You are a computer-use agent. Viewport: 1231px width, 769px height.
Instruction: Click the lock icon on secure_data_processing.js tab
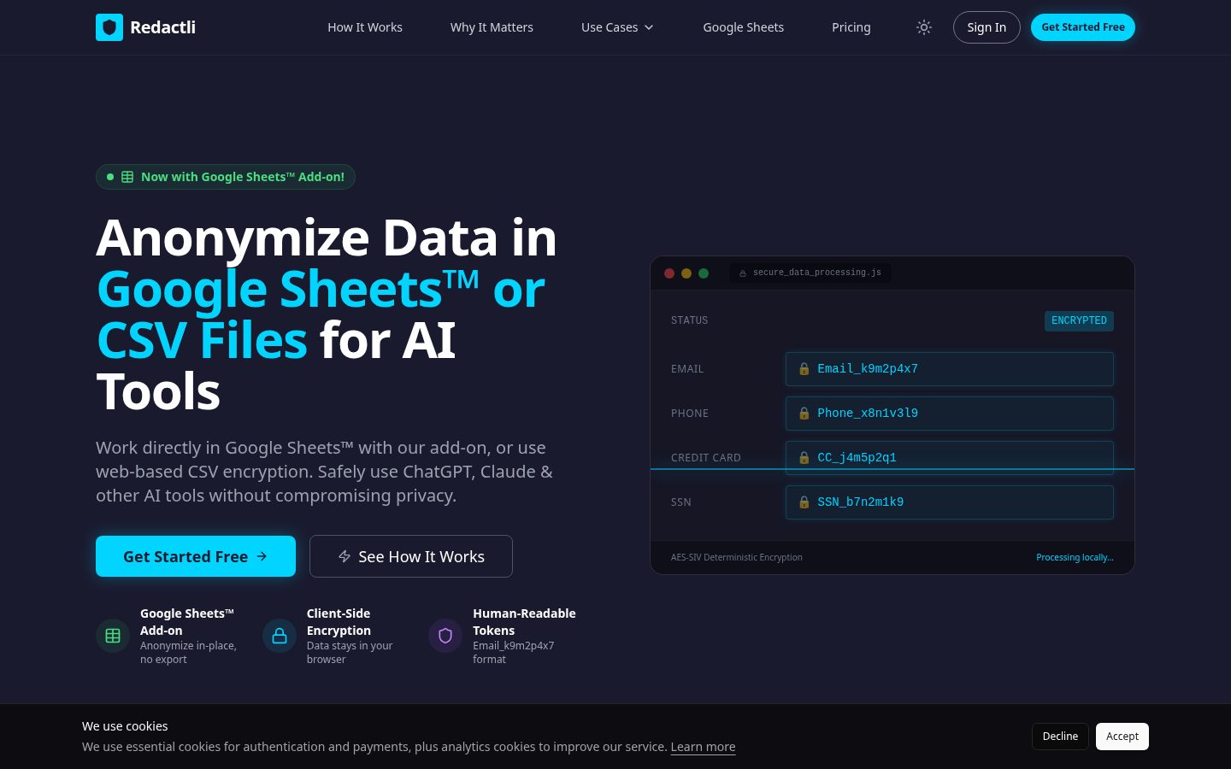pyautogui.click(x=743, y=273)
